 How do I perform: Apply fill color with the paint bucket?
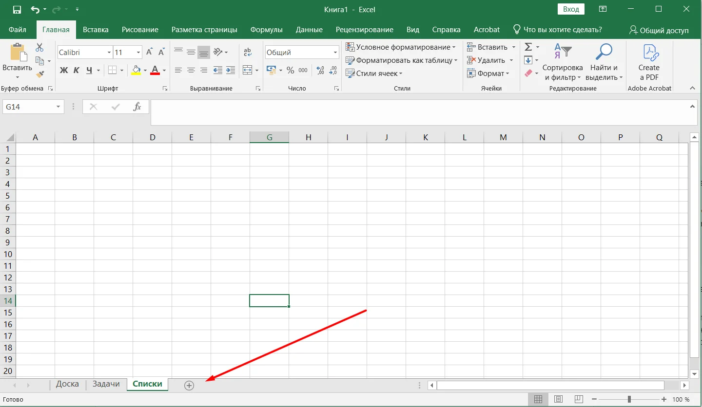(x=136, y=70)
